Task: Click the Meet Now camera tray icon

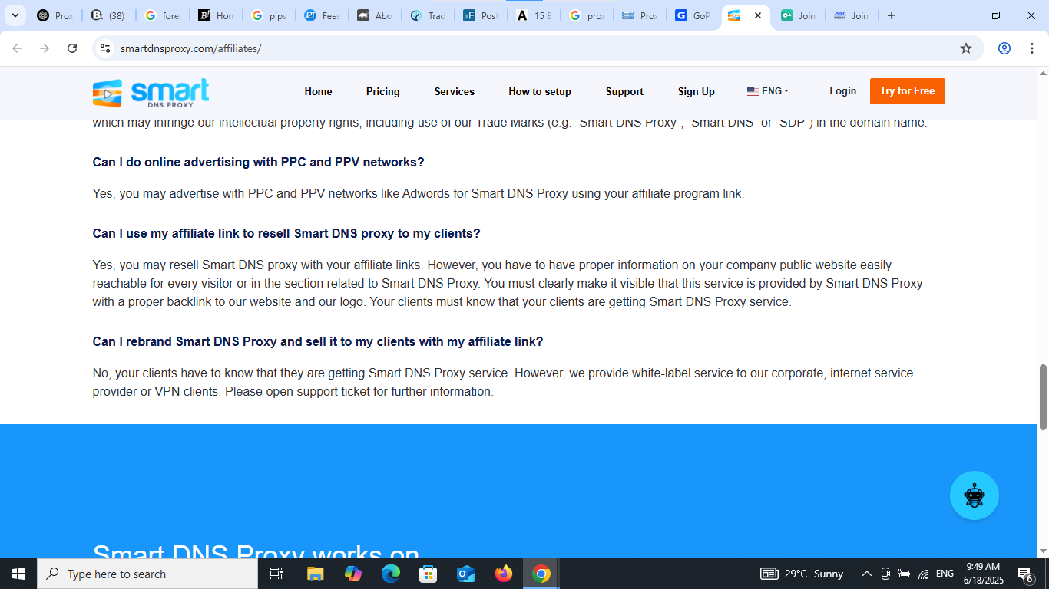Action: pyautogui.click(x=885, y=574)
